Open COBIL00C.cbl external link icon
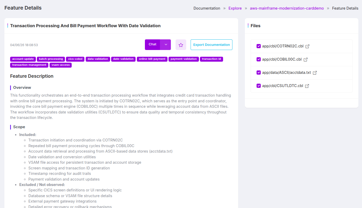 [306, 60]
